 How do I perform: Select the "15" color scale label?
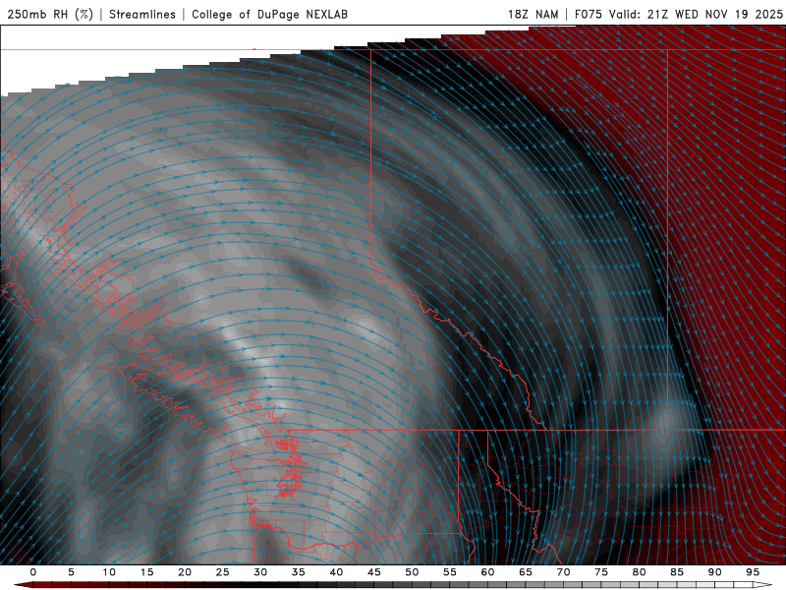click(146, 572)
